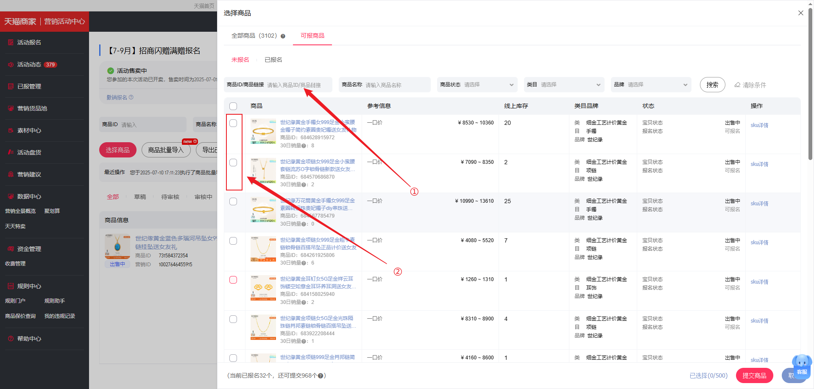Expand the 商品状态 dropdown
Viewport: 814px width, 389px height.
477,85
